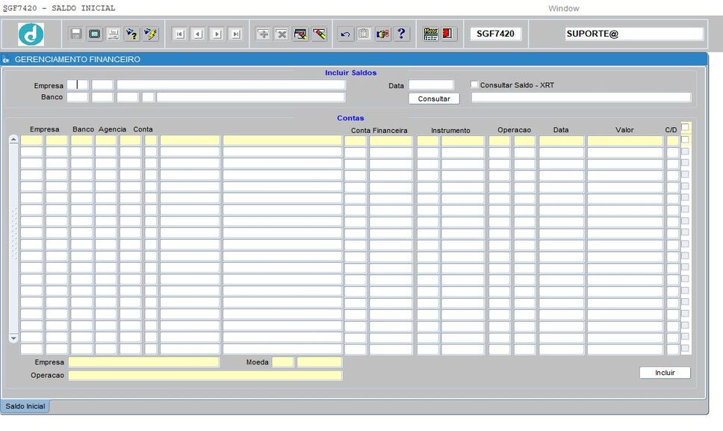Click the first Banco code field in Incluir Saldos
Image resolution: width=723 pixels, height=431 pixels.
tap(78, 97)
